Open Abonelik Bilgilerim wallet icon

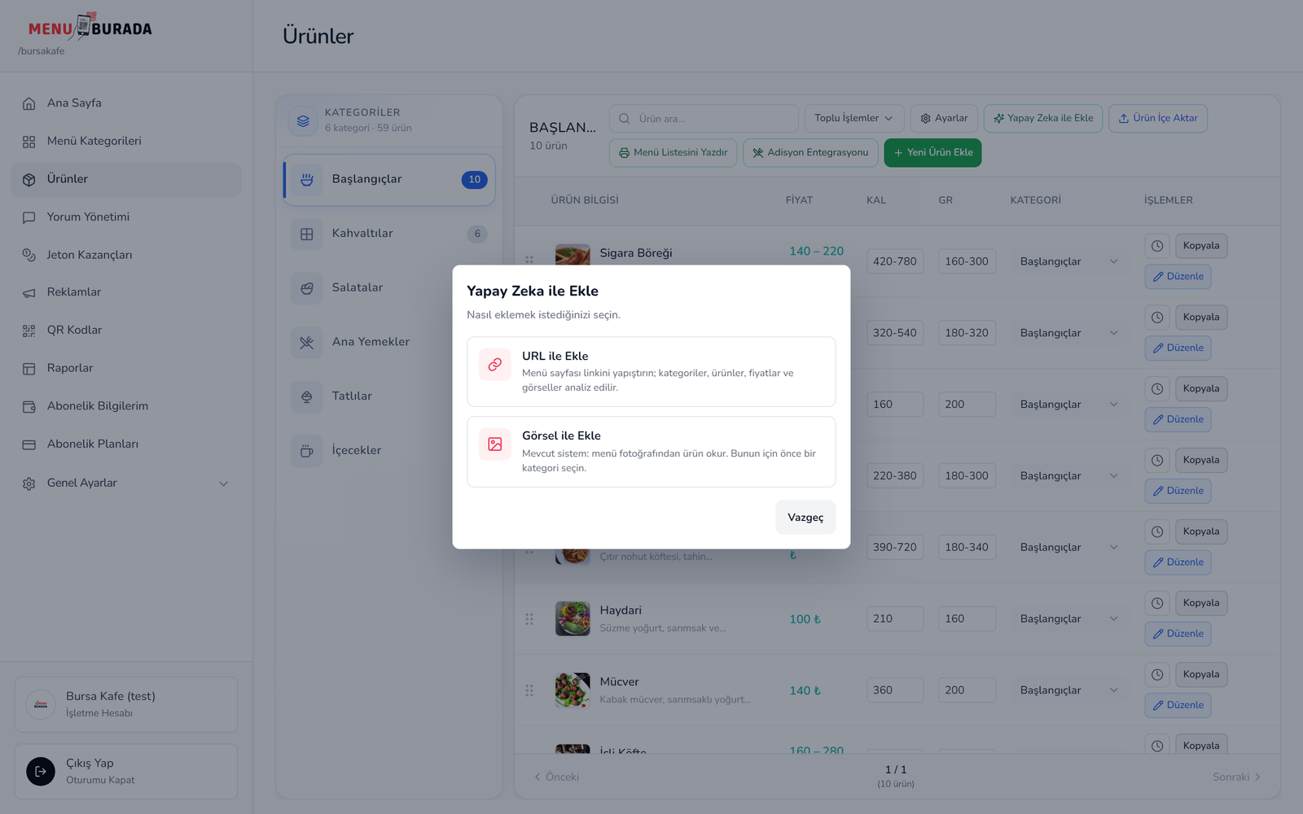(29, 406)
